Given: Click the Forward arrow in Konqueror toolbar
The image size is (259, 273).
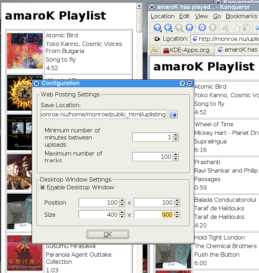Looking at the screenshot, I should (178, 27).
